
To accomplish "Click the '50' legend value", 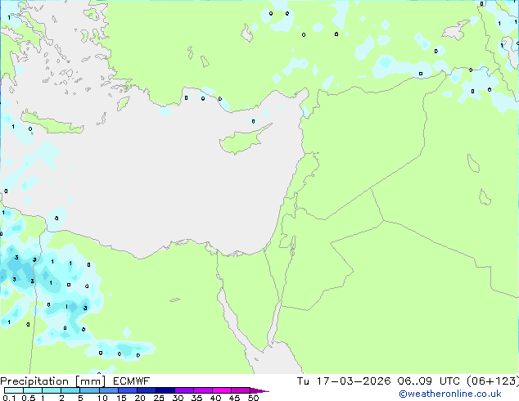I will coord(253,398).
